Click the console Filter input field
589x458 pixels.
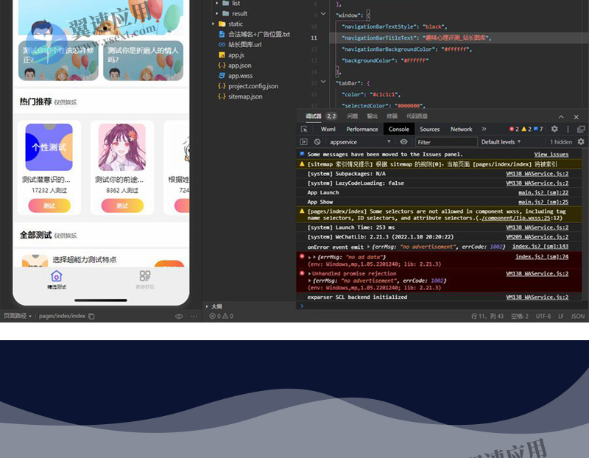[445, 141]
